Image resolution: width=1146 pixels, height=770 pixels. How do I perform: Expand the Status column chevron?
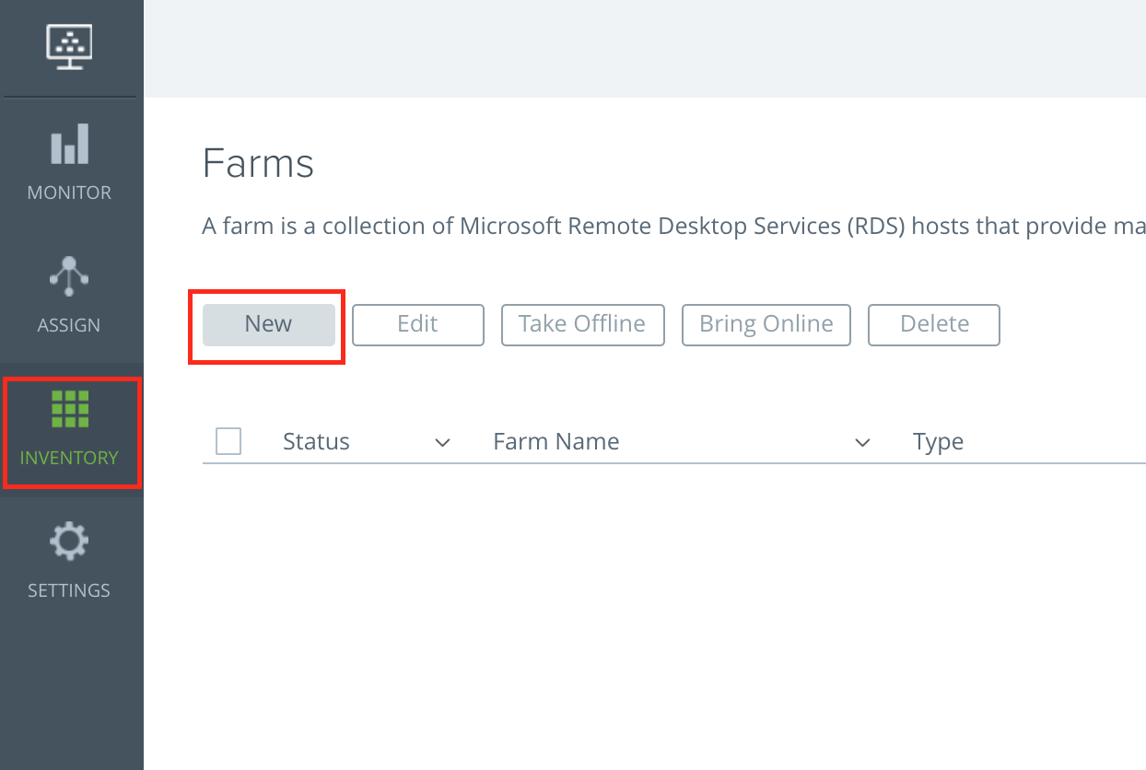click(442, 443)
